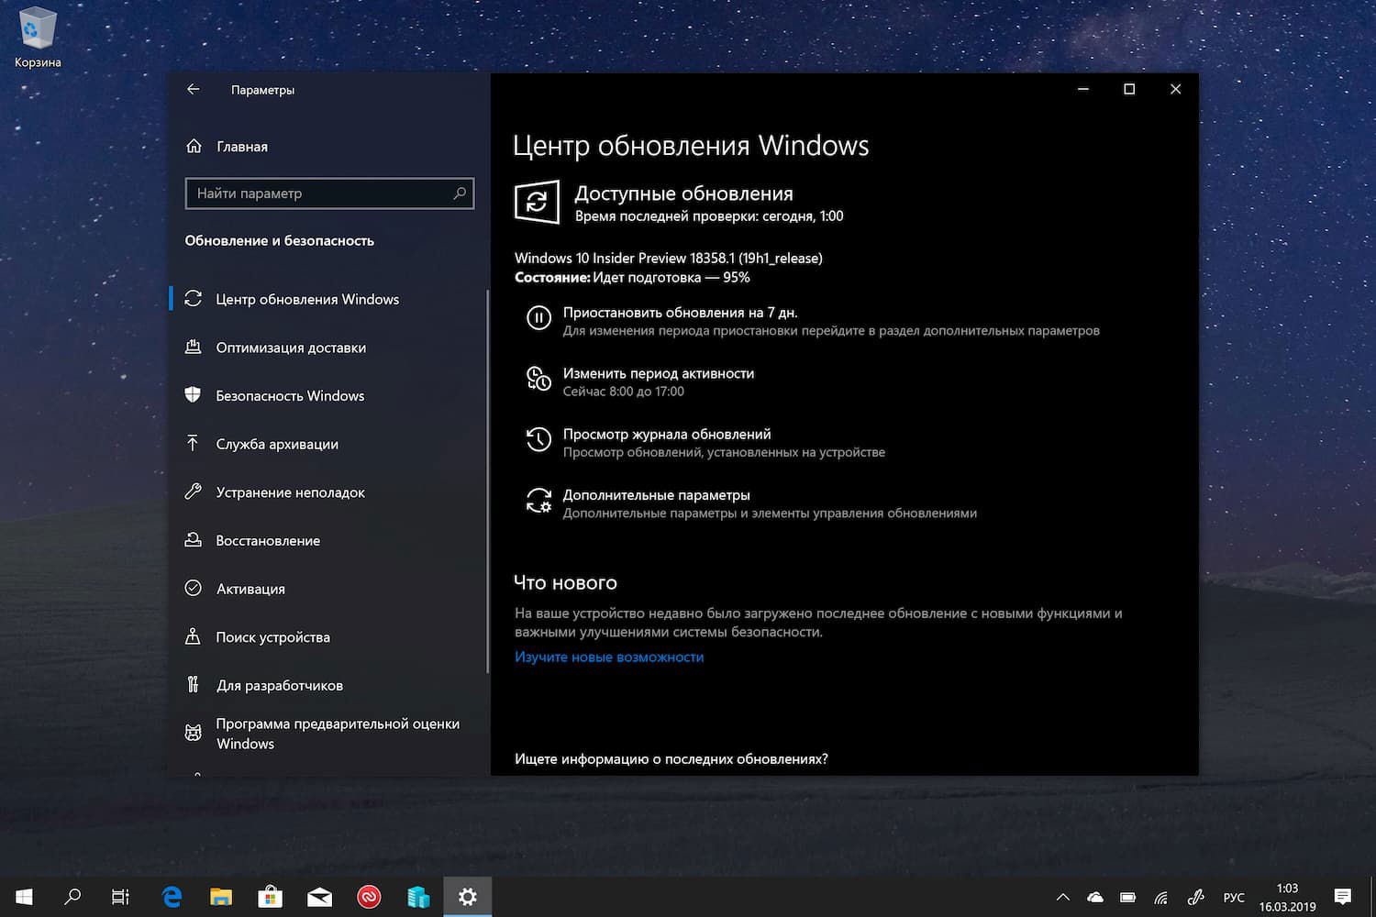Open Microsoft Store from the taskbar
Screen dimensions: 1376x917
(x=270, y=897)
